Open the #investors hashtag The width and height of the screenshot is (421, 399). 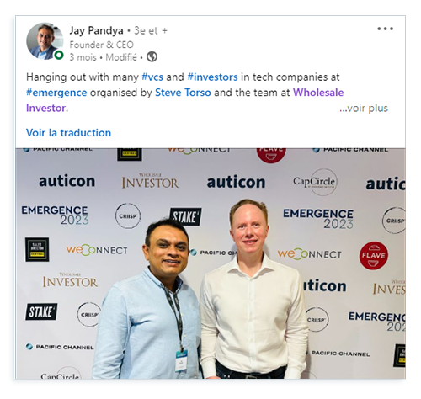click(212, 77)
